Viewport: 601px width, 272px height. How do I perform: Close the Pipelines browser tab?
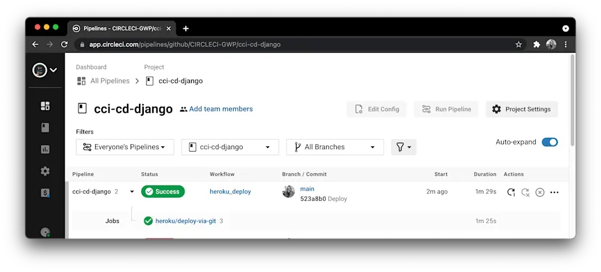tap(168, 28)
